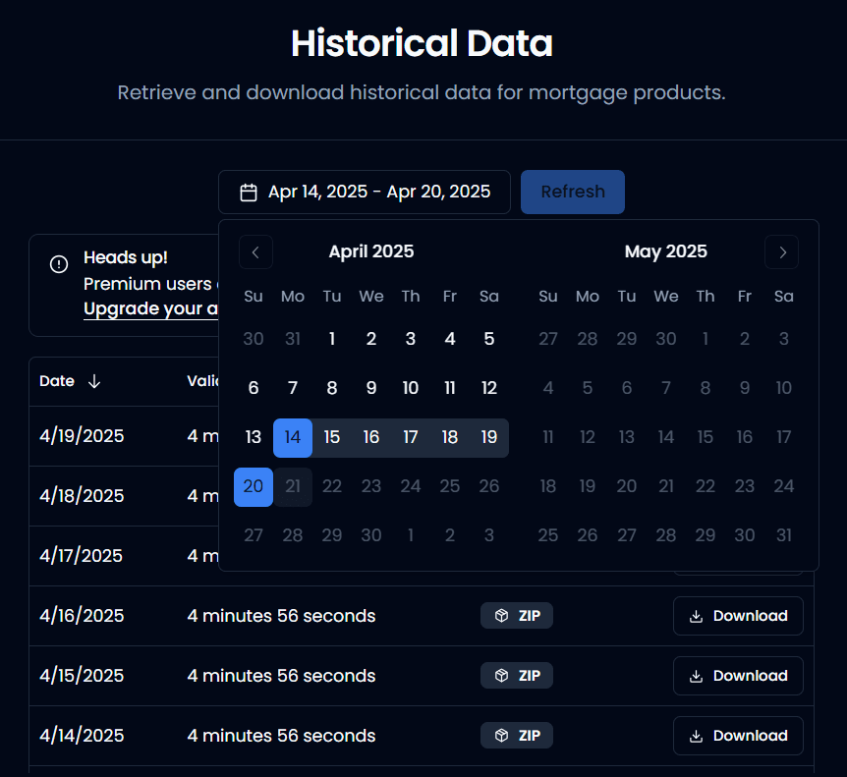Click the May 2025 month heading

click(666, 251)
